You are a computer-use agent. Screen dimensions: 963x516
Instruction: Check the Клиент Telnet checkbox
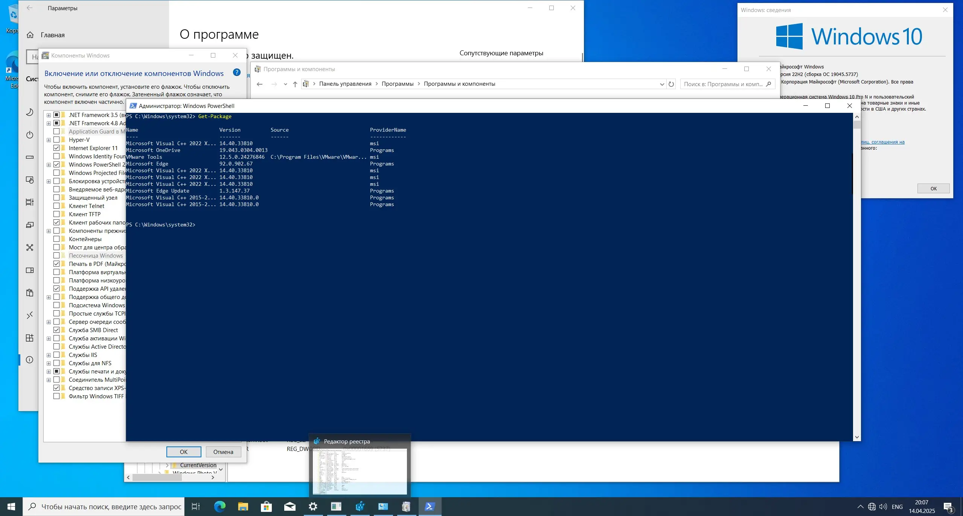pos(56,206)
